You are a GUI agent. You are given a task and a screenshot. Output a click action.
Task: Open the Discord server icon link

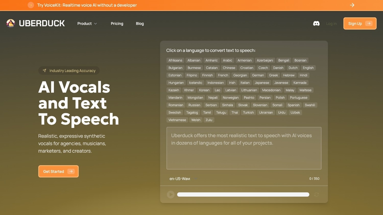click(x=316, y=23)
